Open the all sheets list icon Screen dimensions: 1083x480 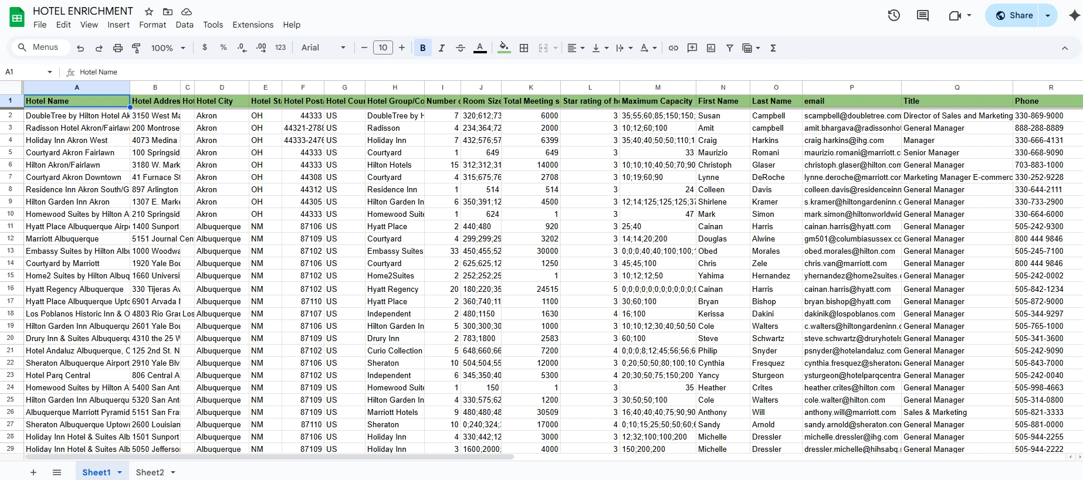click(x=57, y=472)
